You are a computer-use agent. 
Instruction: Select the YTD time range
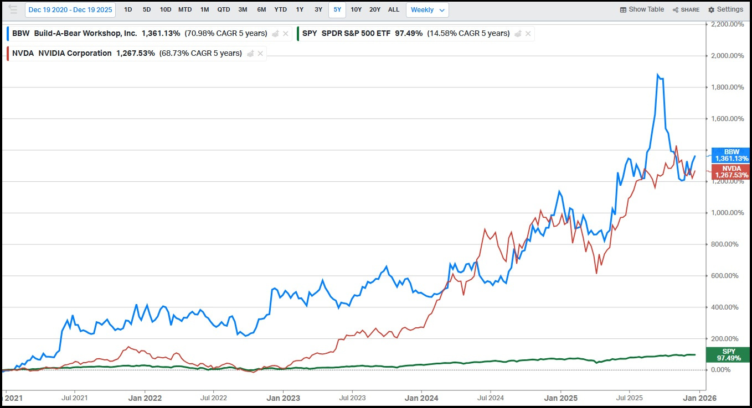tap(281, 10)
